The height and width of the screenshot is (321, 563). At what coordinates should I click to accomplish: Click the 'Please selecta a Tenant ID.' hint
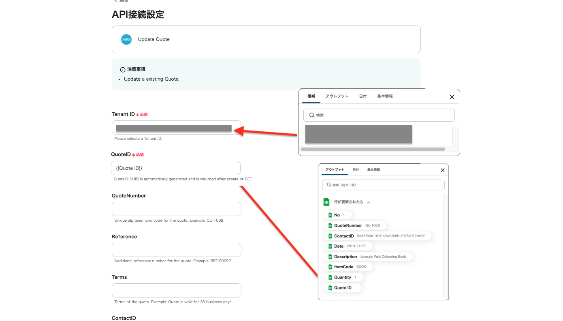[x=138, y=139]
